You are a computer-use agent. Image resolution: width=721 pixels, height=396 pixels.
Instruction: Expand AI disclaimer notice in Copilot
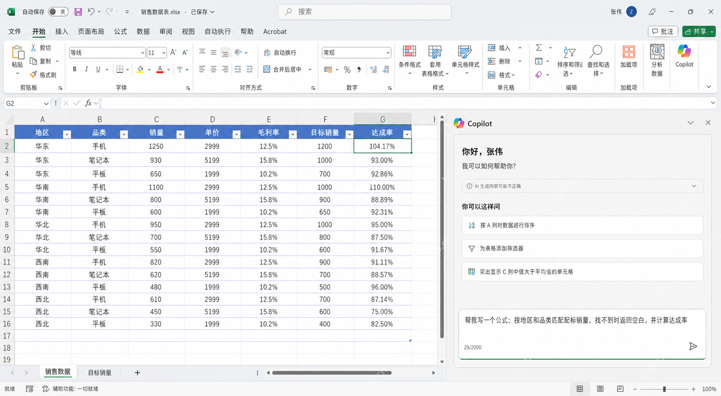pyautogui.click(x=694, y=186)
